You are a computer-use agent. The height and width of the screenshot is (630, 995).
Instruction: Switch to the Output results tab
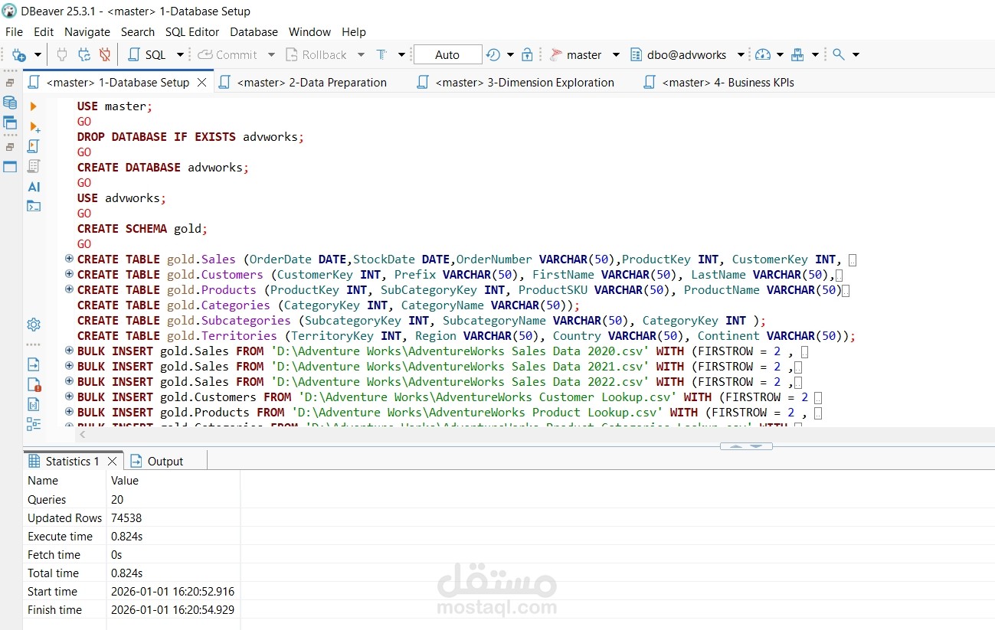(x=157, y=461)
